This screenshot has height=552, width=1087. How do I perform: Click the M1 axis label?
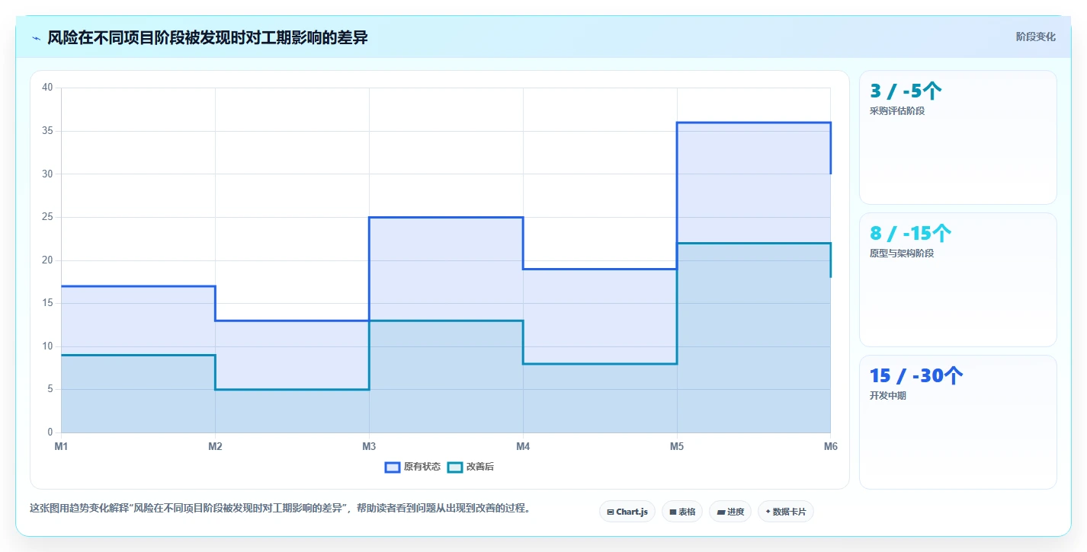coord(61,447)
